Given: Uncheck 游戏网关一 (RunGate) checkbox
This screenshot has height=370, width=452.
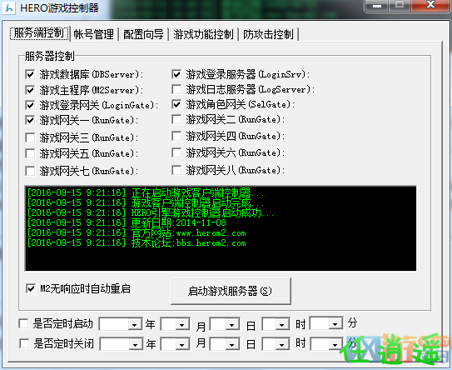Looking at the screenshot, I should 30,120.
